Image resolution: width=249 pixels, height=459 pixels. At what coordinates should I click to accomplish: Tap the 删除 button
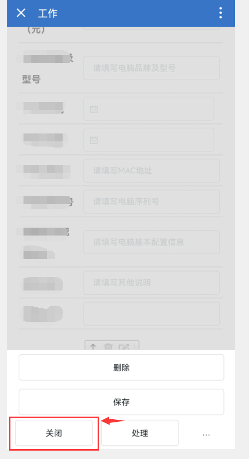click(122, 367)
